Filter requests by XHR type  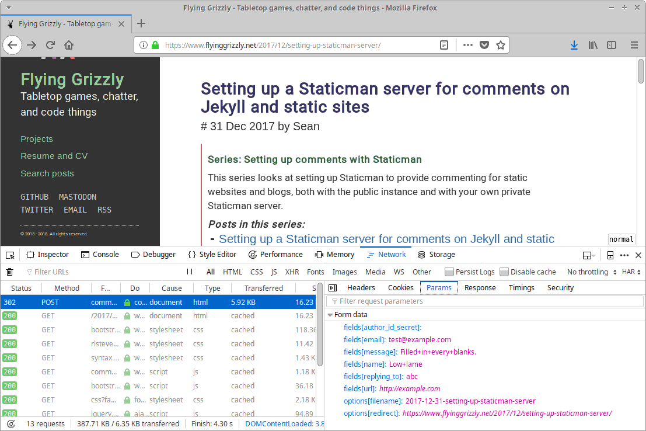[292, 272]
